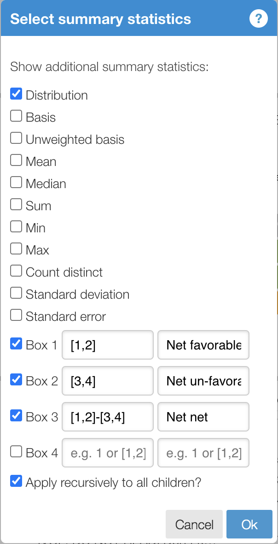
Task: Tick the Unweighted basis option
Action: pyautogui.click(x=16, y=139)
